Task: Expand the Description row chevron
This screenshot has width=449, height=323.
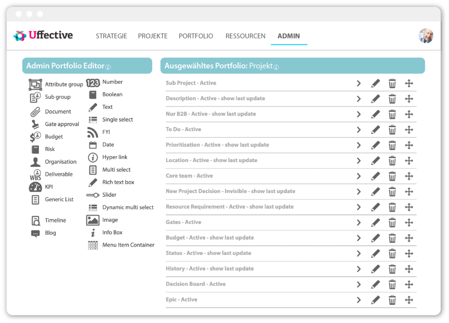Action: coord(359,99)
